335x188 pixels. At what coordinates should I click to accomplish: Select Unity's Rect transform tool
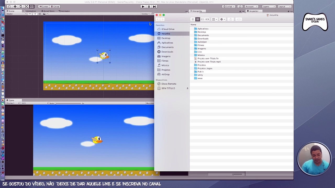[32, 7]
